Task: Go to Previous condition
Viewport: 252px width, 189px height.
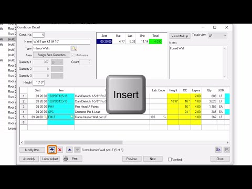Action: coord(132,159)
